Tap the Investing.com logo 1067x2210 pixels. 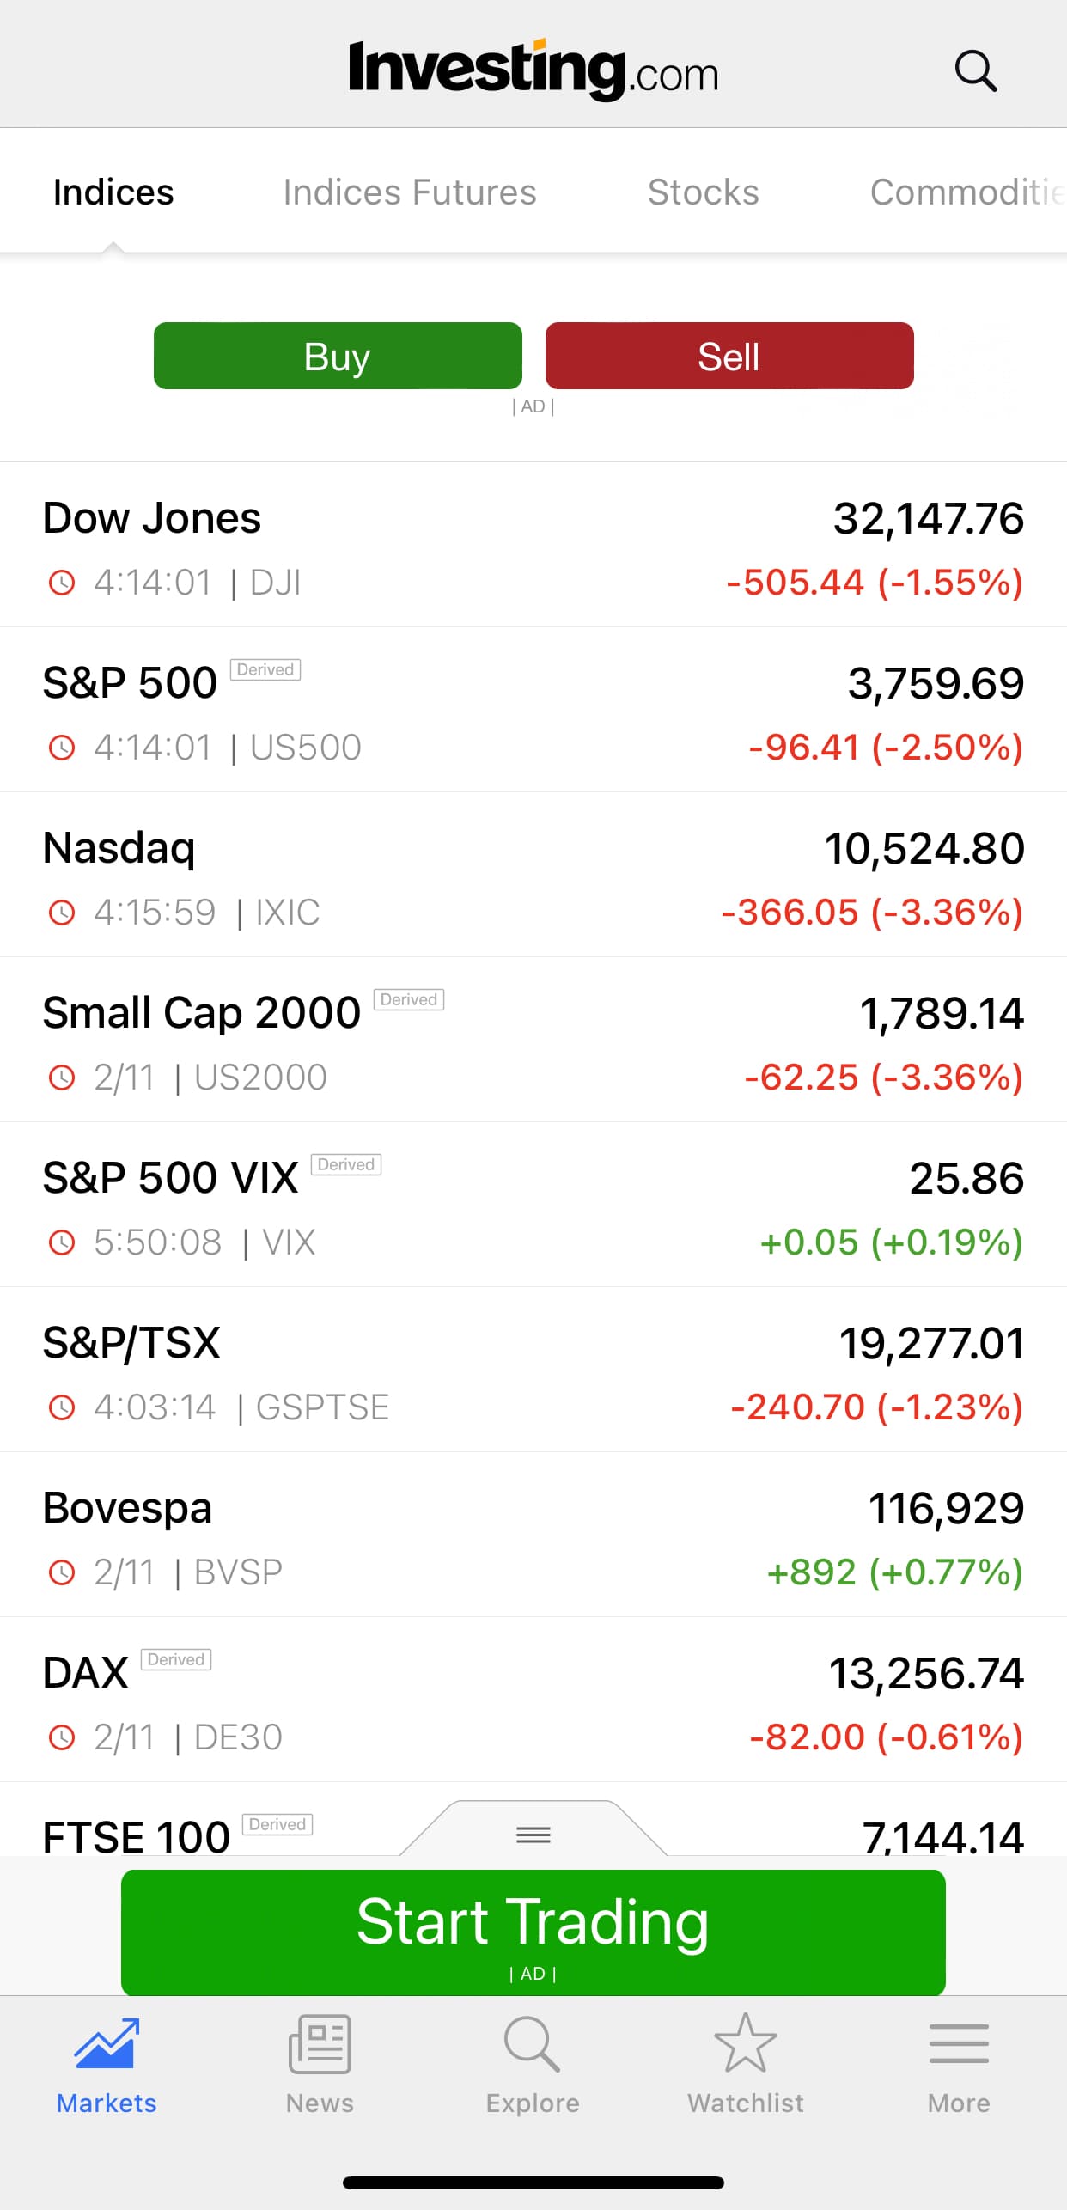point(533,70)
